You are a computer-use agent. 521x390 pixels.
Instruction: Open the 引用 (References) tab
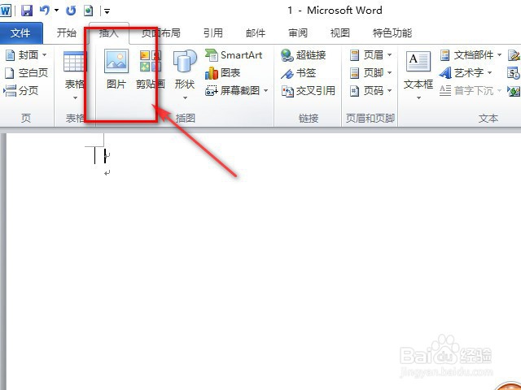click(213, 32)
